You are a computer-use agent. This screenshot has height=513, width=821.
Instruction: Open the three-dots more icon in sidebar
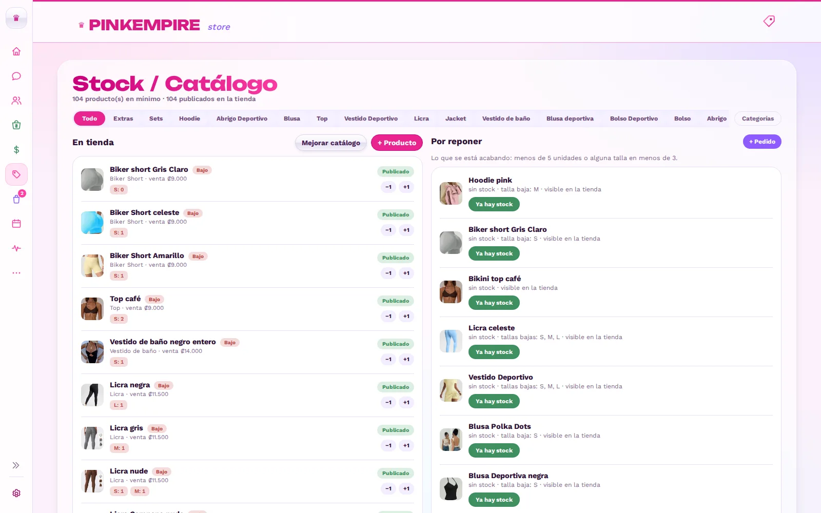tap(16, 273)
